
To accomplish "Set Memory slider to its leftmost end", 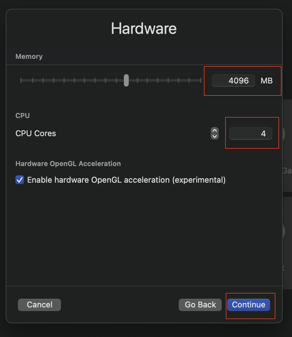I will click(x=21, y=80).
